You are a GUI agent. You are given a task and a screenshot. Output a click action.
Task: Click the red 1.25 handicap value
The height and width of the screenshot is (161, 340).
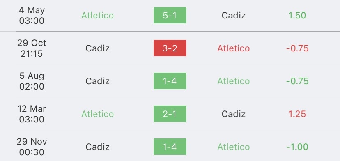(297, 114)
